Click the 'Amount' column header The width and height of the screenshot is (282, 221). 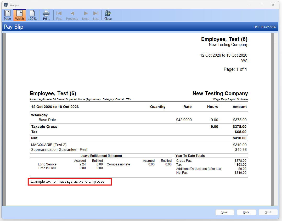point(240,107)
